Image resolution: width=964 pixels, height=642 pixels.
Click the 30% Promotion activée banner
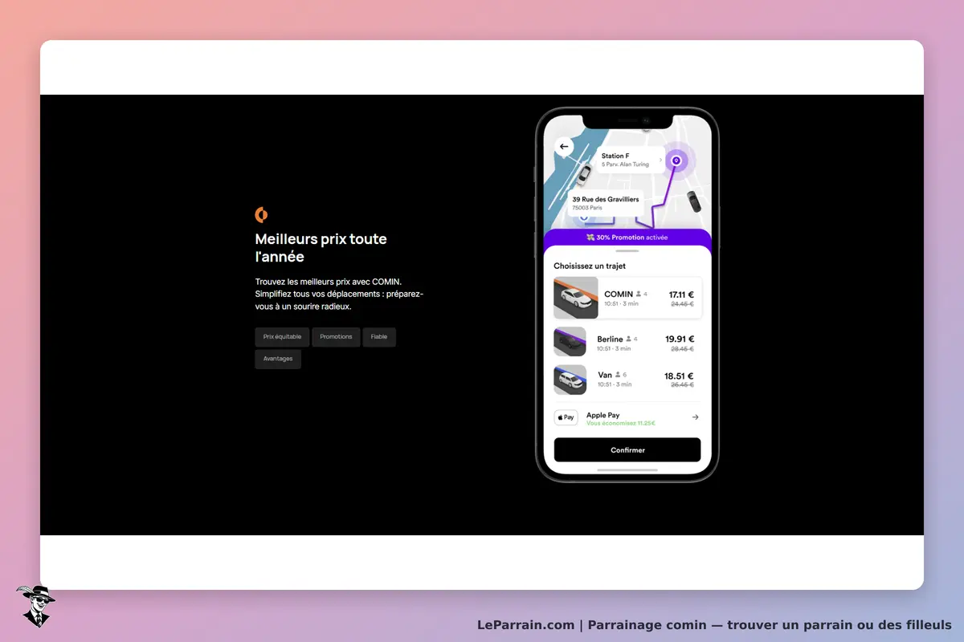pos(627,238)
